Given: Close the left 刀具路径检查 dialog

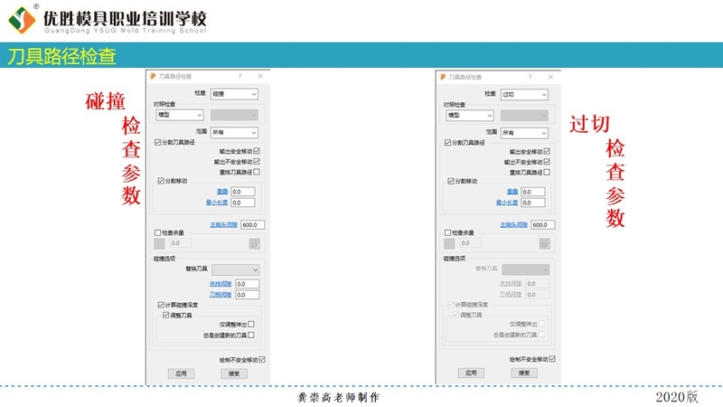Looking at the screenshot, I should click(x=260, y=77).
